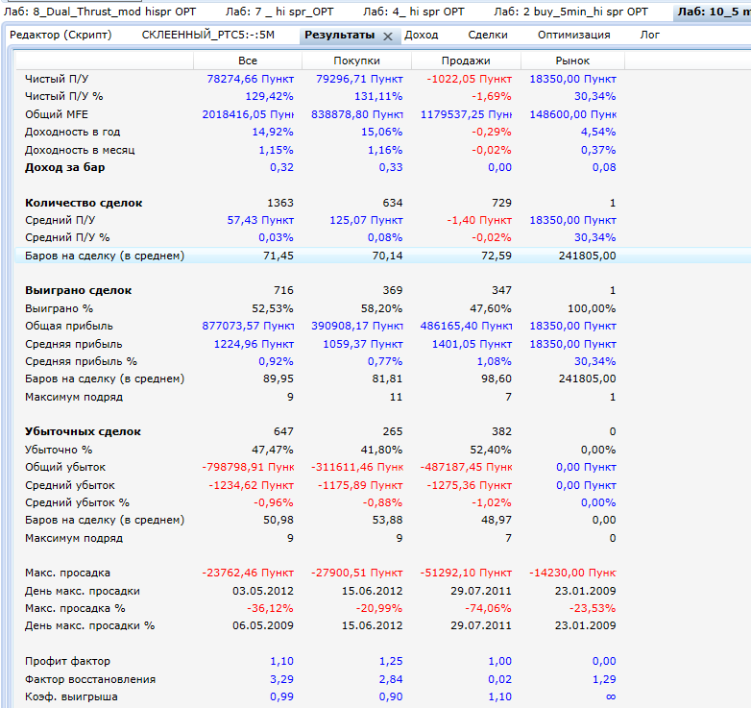Open the Сделки tab
This screenshot has height=708, width=751.
click(488, 35)
